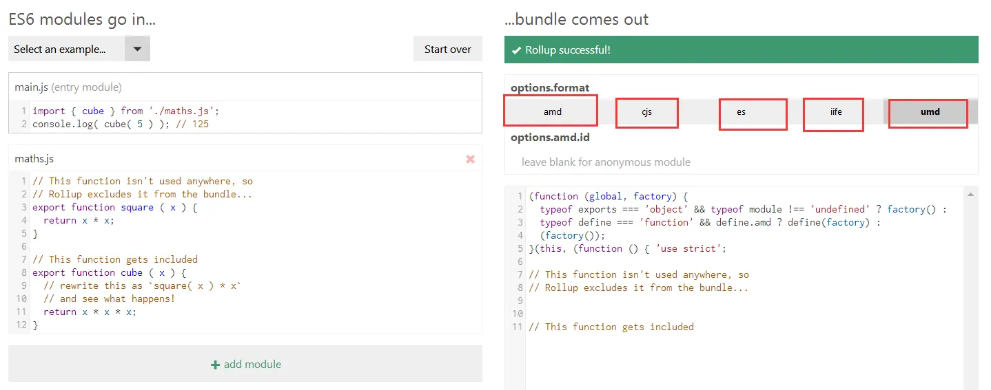Click the 'Rollup successful!' status banner
The width and height of the screenshot is (991, 390).
pos(741,50)
